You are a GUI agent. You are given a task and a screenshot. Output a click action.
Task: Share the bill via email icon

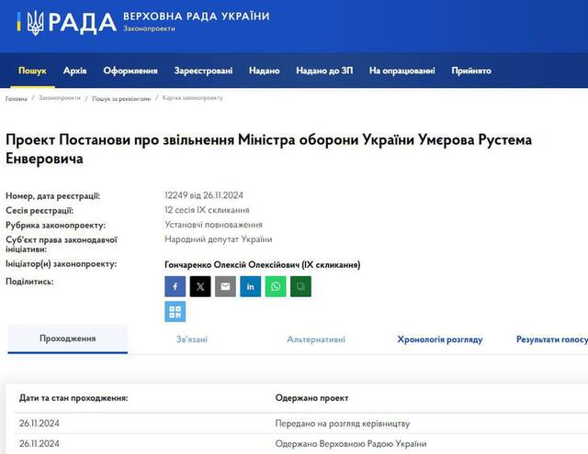pyautogui.click(x=225, y=287)
